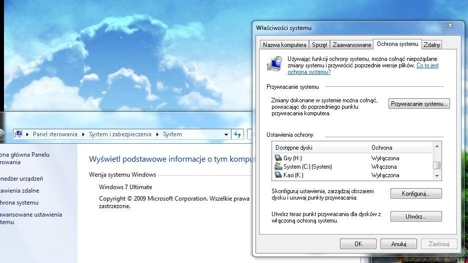
Task: Click the Dostępne dyski column header
Action: pyautogui.click(x=320, y=147)
